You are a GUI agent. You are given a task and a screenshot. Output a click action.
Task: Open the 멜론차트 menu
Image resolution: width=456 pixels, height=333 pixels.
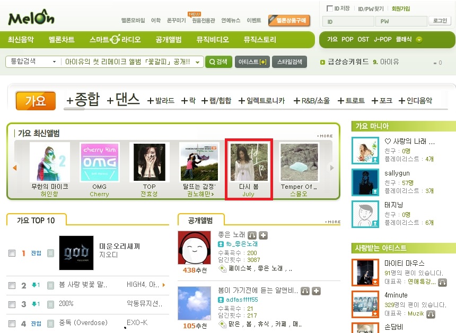62,40
